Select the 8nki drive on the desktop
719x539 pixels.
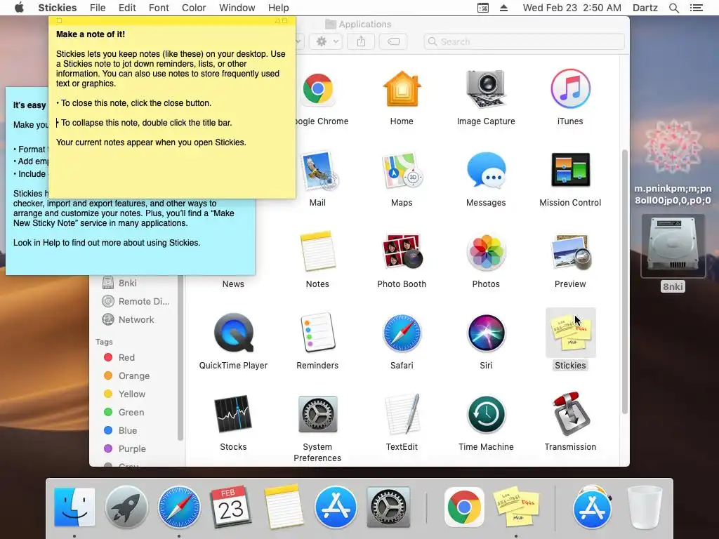point(673,246)
